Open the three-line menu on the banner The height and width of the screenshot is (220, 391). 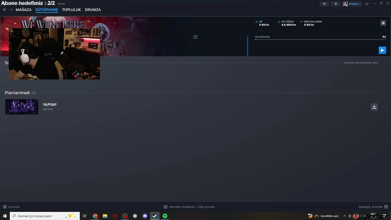point(195,37)
